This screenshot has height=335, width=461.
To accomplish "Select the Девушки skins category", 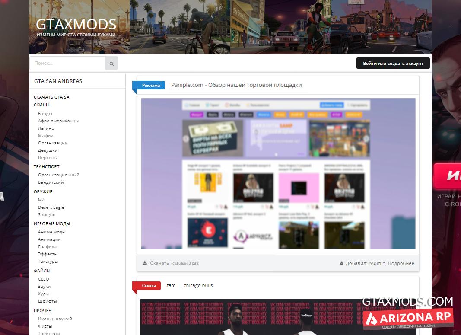I will click(x=48, y=150).
